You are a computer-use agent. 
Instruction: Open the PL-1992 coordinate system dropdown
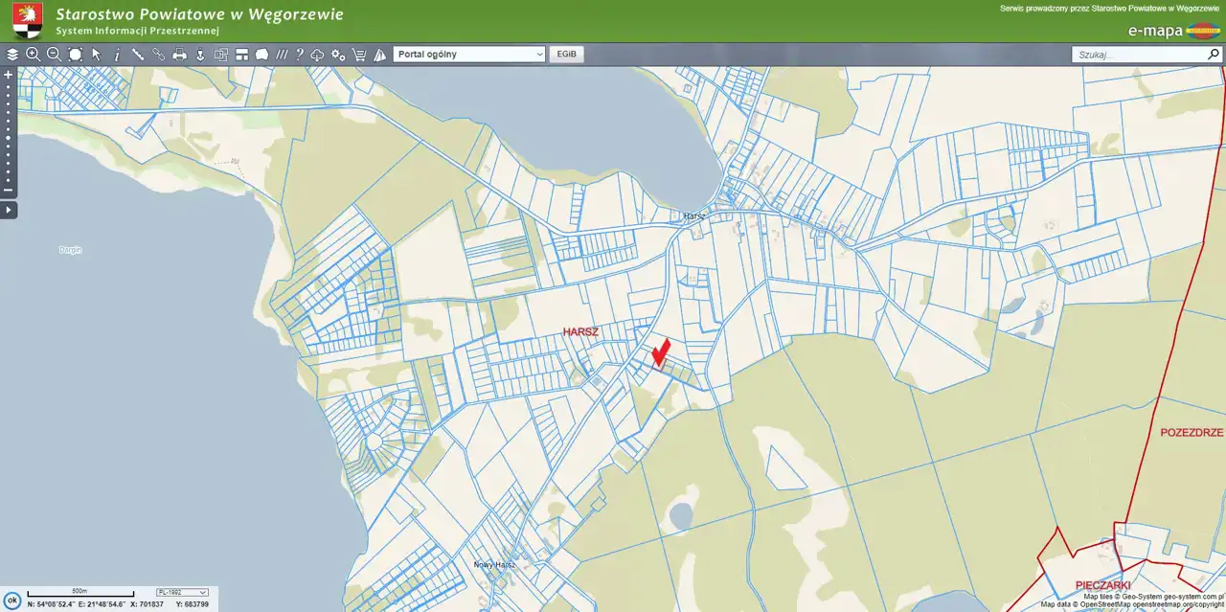[182, 593]
